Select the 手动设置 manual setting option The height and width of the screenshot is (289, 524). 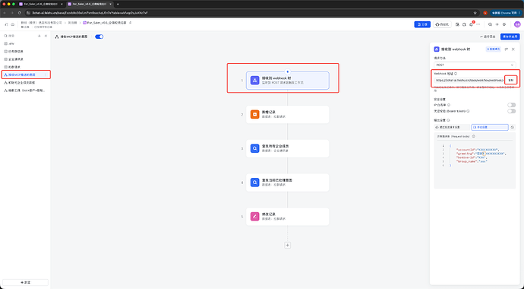[x=490, y=127]
